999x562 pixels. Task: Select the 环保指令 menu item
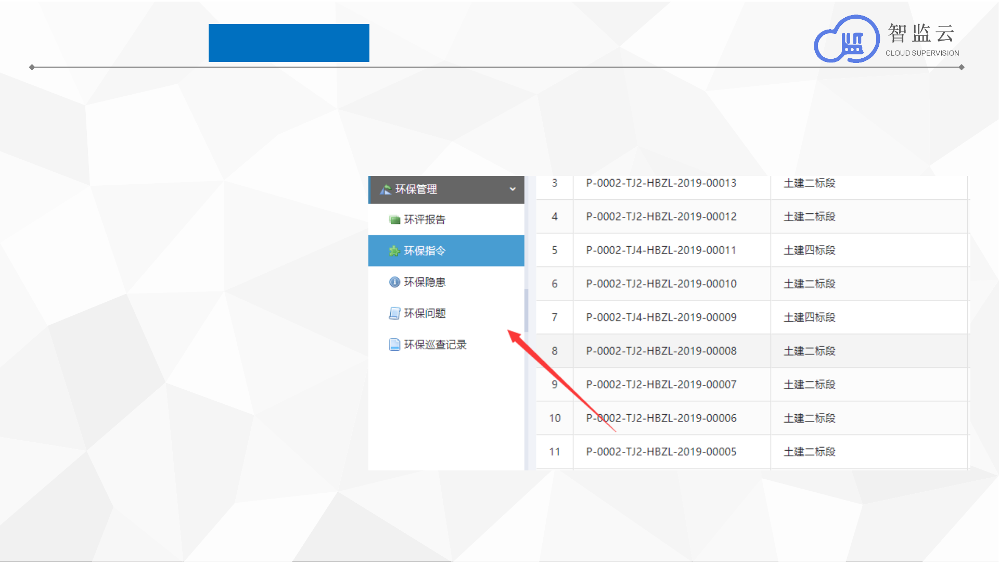425,251
